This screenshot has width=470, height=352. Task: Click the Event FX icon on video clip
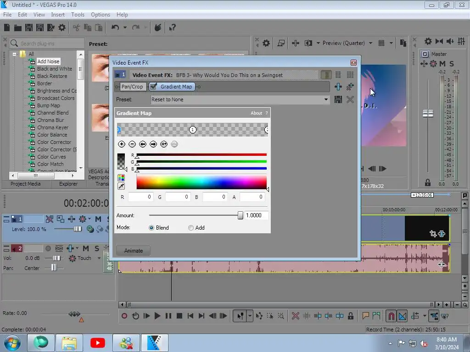[442, 233]
